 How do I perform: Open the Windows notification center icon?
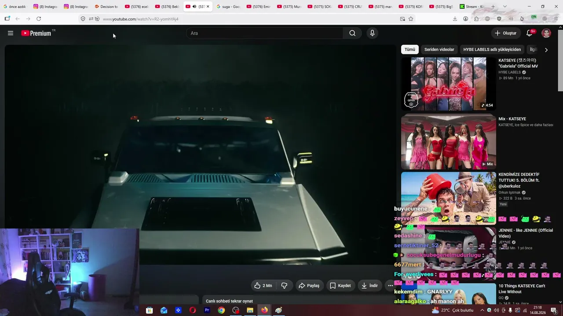[x=554, y=310]
